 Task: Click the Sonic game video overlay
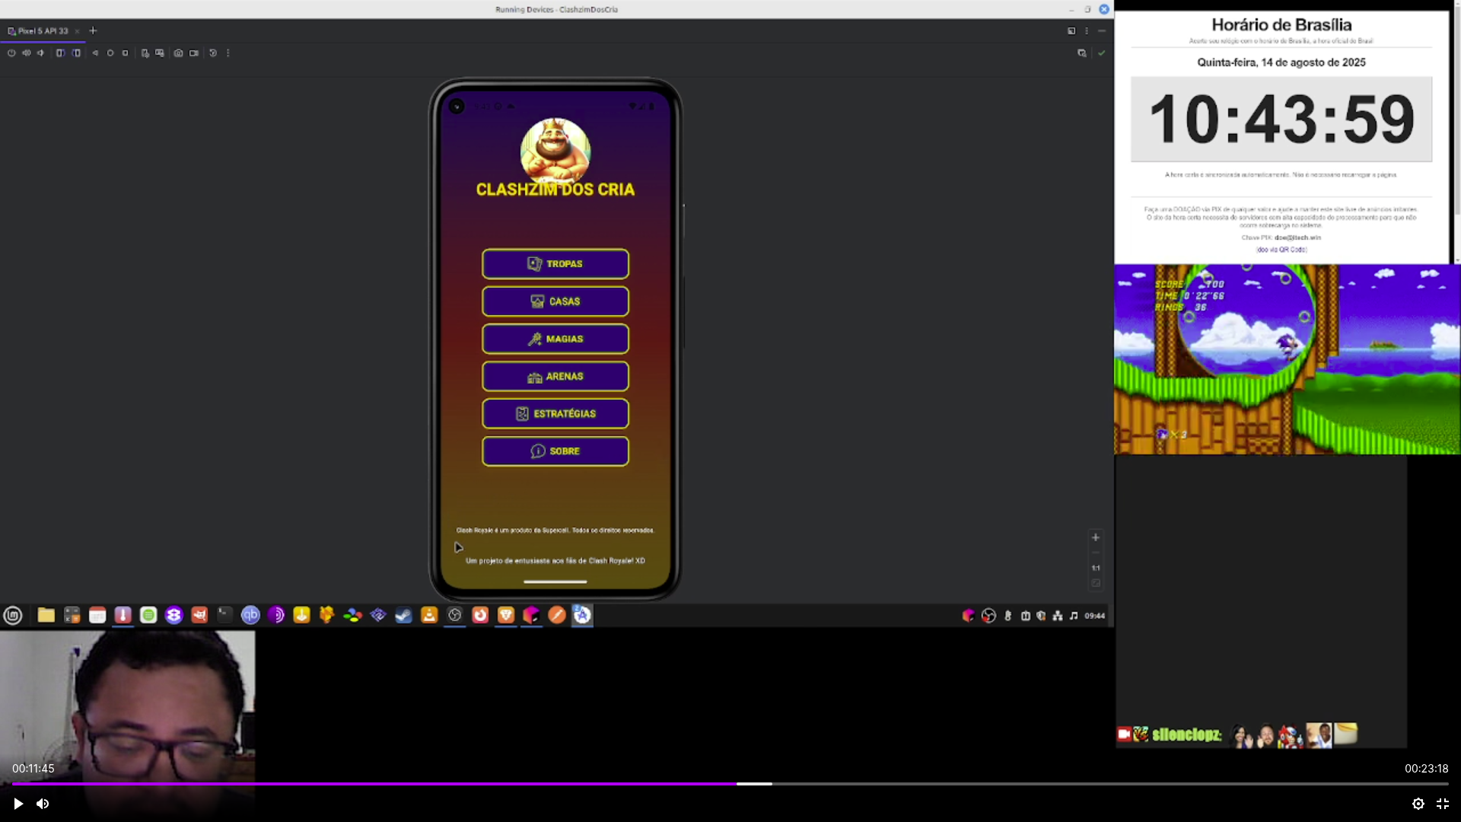[1288, 359]
